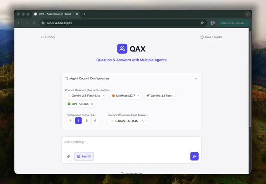Go forward in browser history

(x=27, y=23)
